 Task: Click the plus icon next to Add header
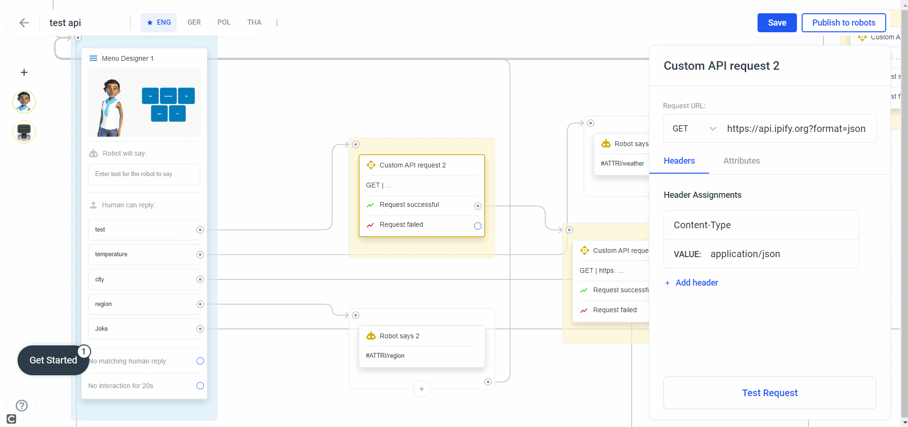tap(667, 283)
